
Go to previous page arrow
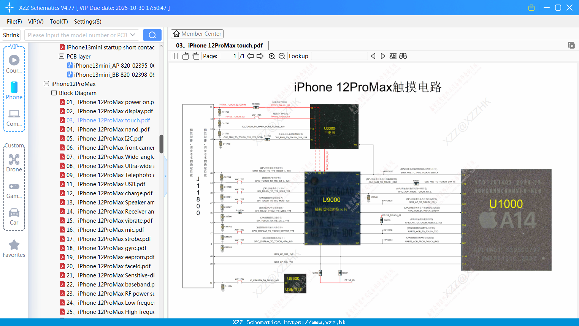pyautogui.click(x=250, y=56)
